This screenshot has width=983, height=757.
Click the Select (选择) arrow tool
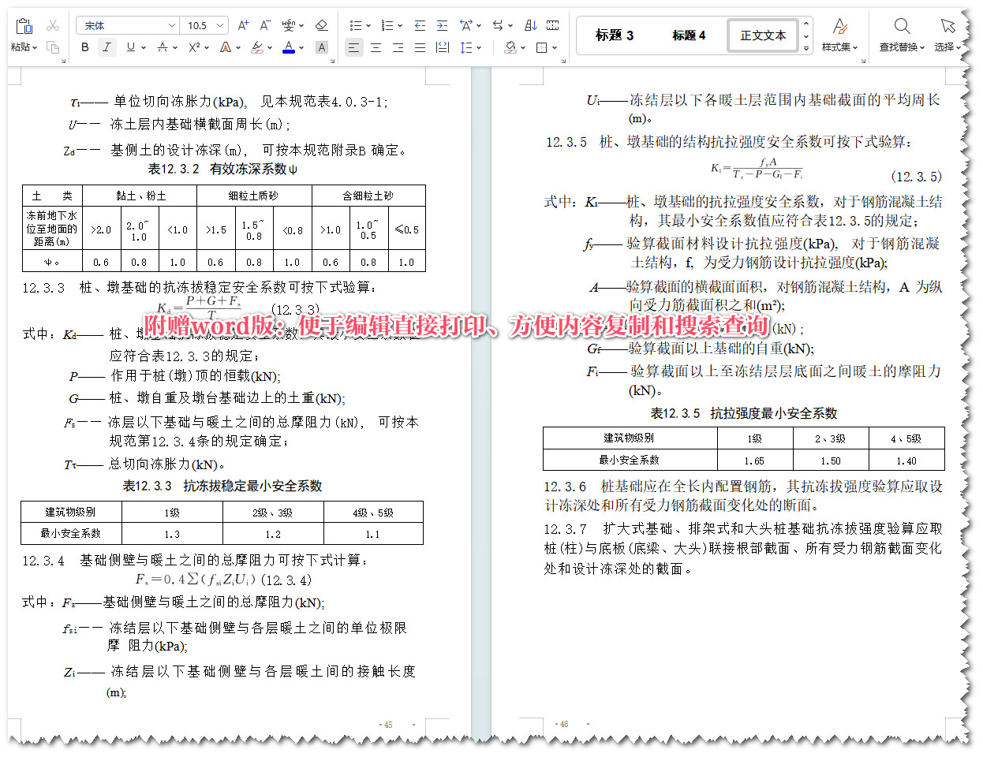tap(947, 35)
